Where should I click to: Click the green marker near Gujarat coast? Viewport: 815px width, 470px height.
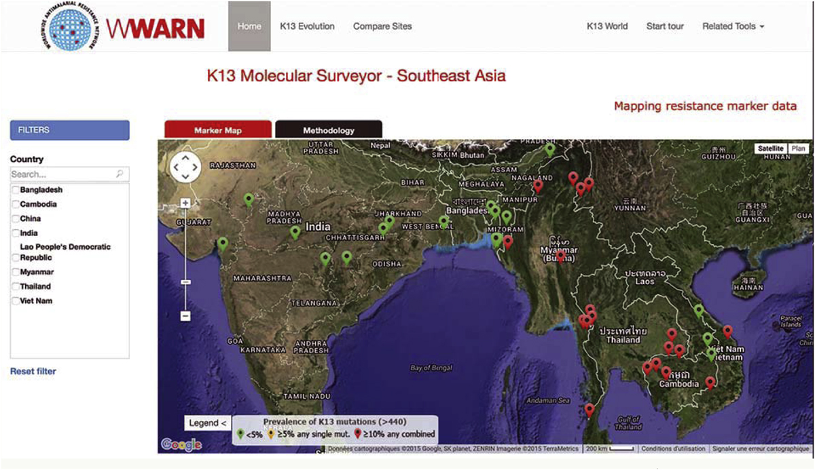point(223,244)
